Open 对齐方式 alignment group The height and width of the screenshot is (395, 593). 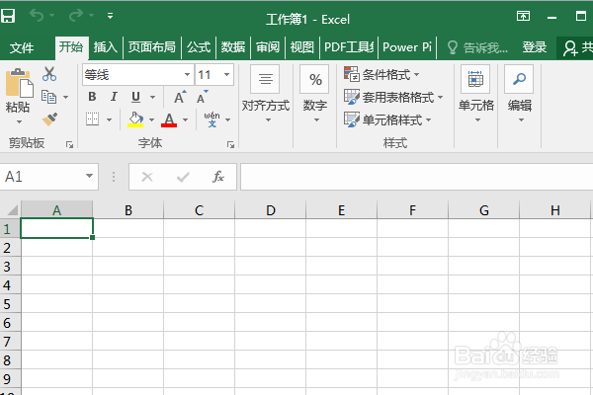click(x=266, y=94)
